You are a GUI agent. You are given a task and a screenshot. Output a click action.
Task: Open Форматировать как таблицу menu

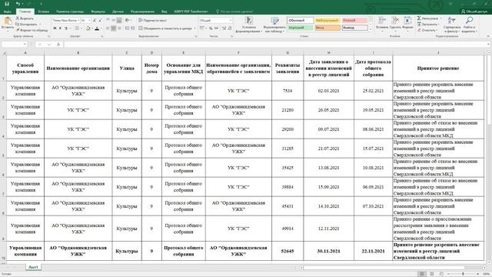[275, 25]
